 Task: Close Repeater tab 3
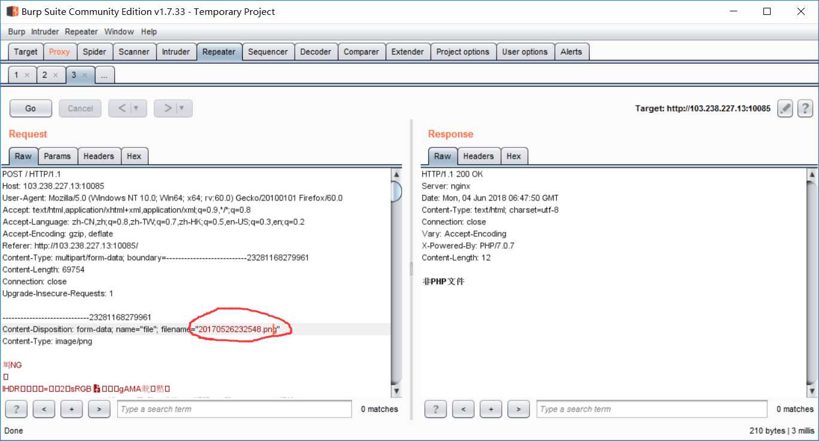click(x=84, y=75)
